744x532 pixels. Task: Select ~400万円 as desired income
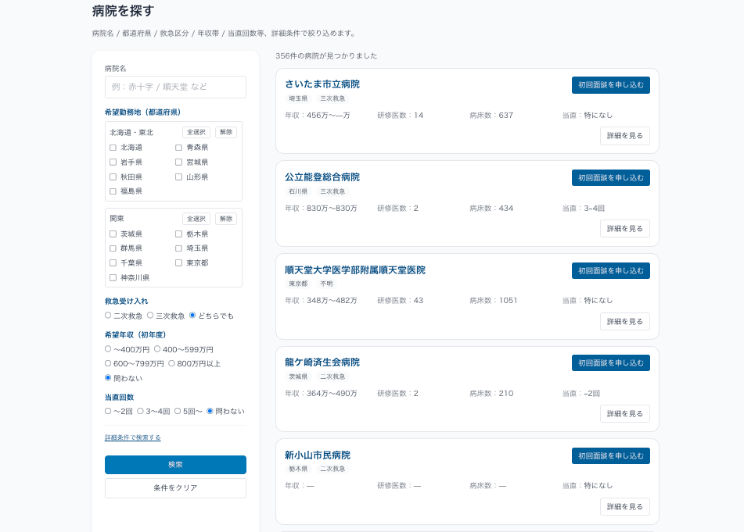(x=107, y=349)
